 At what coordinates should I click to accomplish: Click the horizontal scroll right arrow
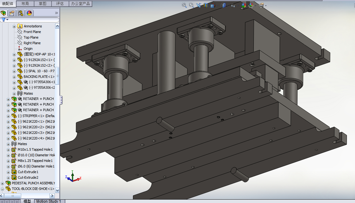click(52, 196)
